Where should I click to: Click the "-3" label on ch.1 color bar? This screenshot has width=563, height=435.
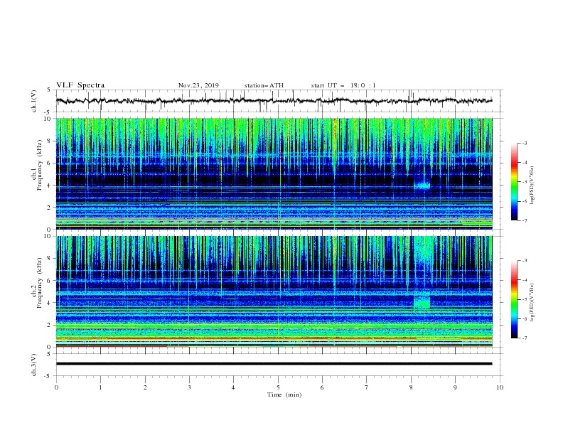pos(524,143)
